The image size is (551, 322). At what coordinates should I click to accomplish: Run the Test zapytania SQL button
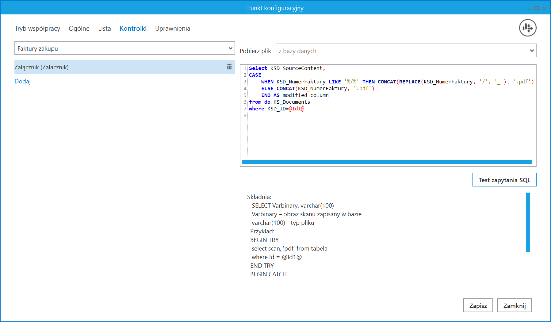pyautogui.click(x=504, y=180)
